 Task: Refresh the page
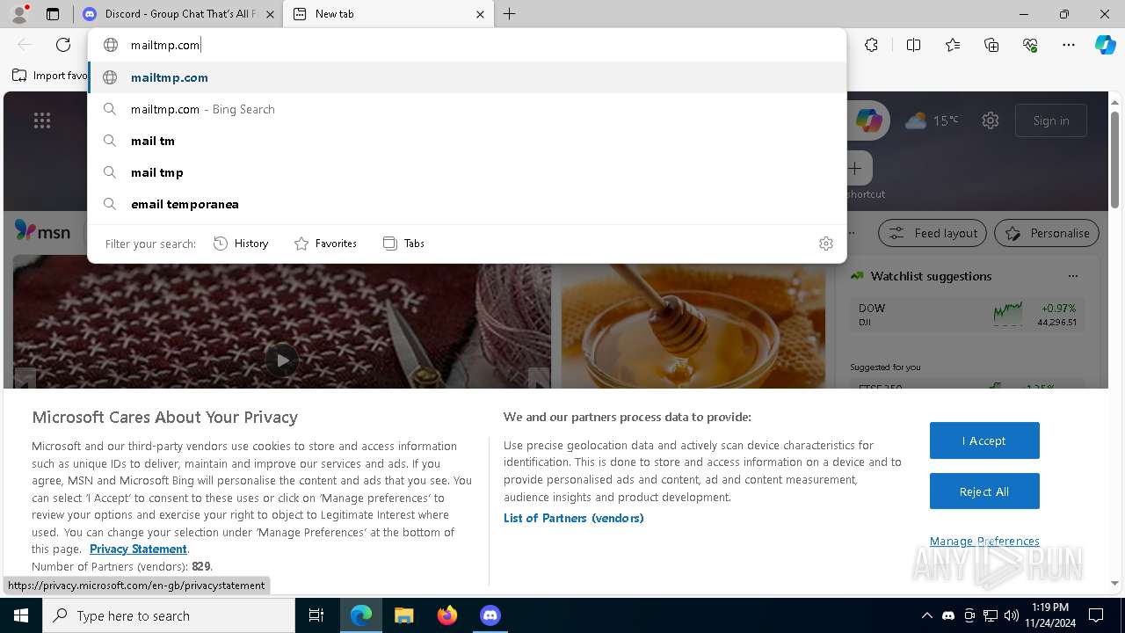point(63,45)
